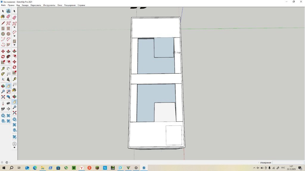
Task: Expand the arrow below the user profile icon
Action: pos(14,148)
